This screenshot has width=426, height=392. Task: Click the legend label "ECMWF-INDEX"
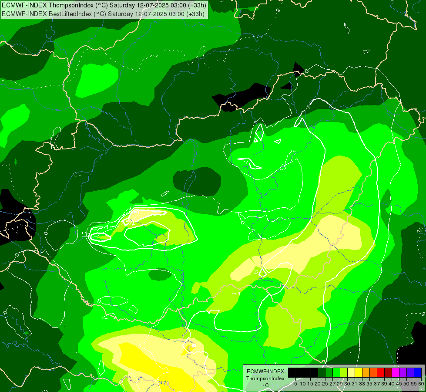[x=265, y=372]
